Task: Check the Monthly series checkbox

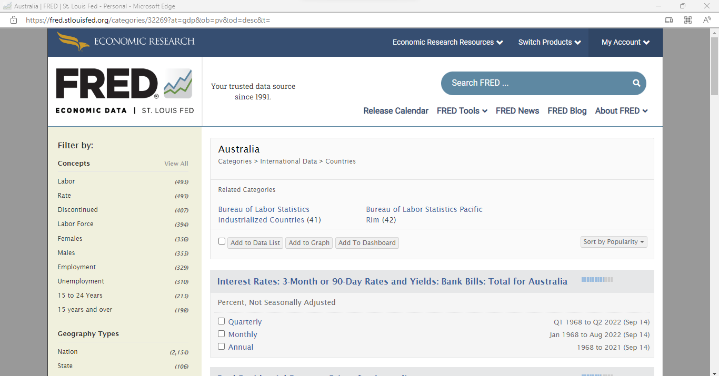Action: [221, 333]
